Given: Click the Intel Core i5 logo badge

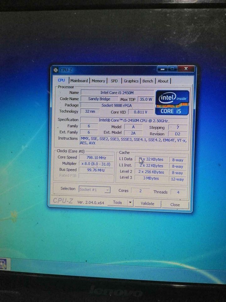Looking at the screenshot, I should click(172, 103).
